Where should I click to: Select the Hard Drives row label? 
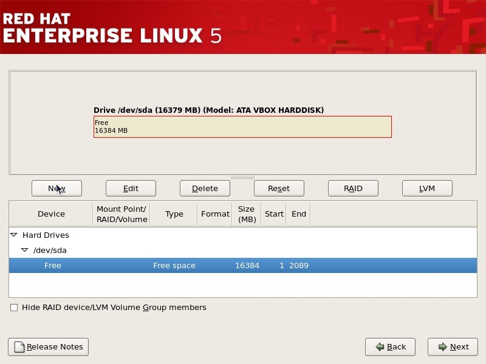click(46, 235)
